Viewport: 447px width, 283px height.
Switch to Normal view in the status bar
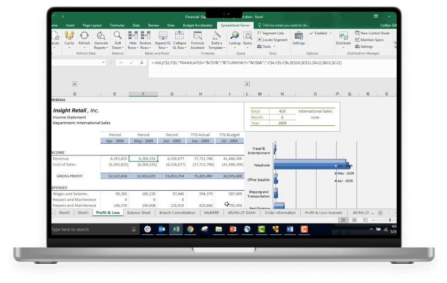click(x=343, y=220)
